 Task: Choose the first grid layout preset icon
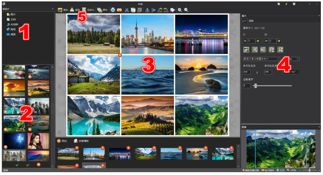tap(246, 50)
